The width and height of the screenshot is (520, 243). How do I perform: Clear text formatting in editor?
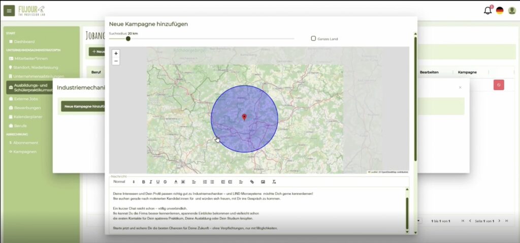274,182
